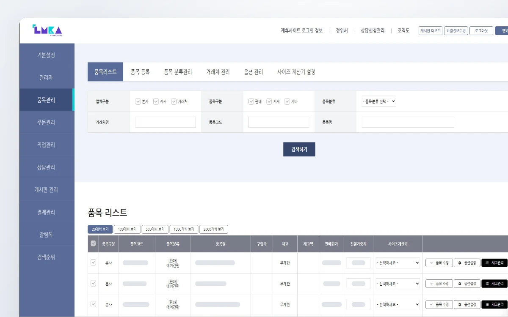Open 알림톡 in the sidebar
The image size is (508, 317).
(46, 235)
